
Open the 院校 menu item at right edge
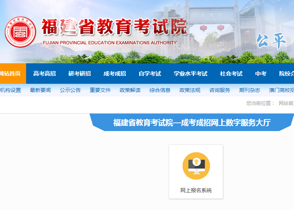[287, 74]
